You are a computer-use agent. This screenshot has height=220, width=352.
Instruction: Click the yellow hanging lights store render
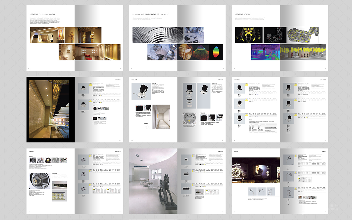coord(303,52)
